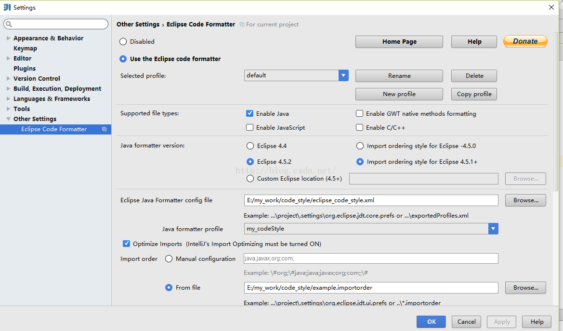
Task: Select the Disabled radio option
Action: [123, 41]
